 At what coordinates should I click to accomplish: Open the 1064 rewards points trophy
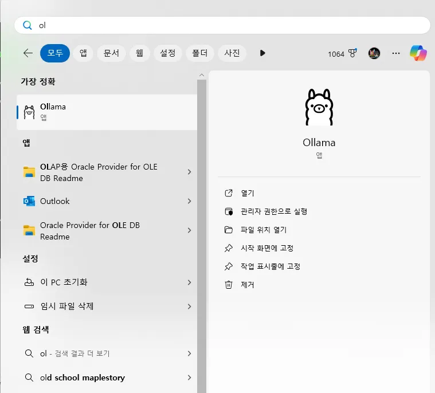[342, 53]
